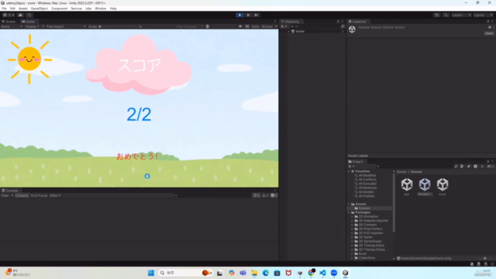
Task: Adjust the Game view Scale slider
Action: coord(119,26)
